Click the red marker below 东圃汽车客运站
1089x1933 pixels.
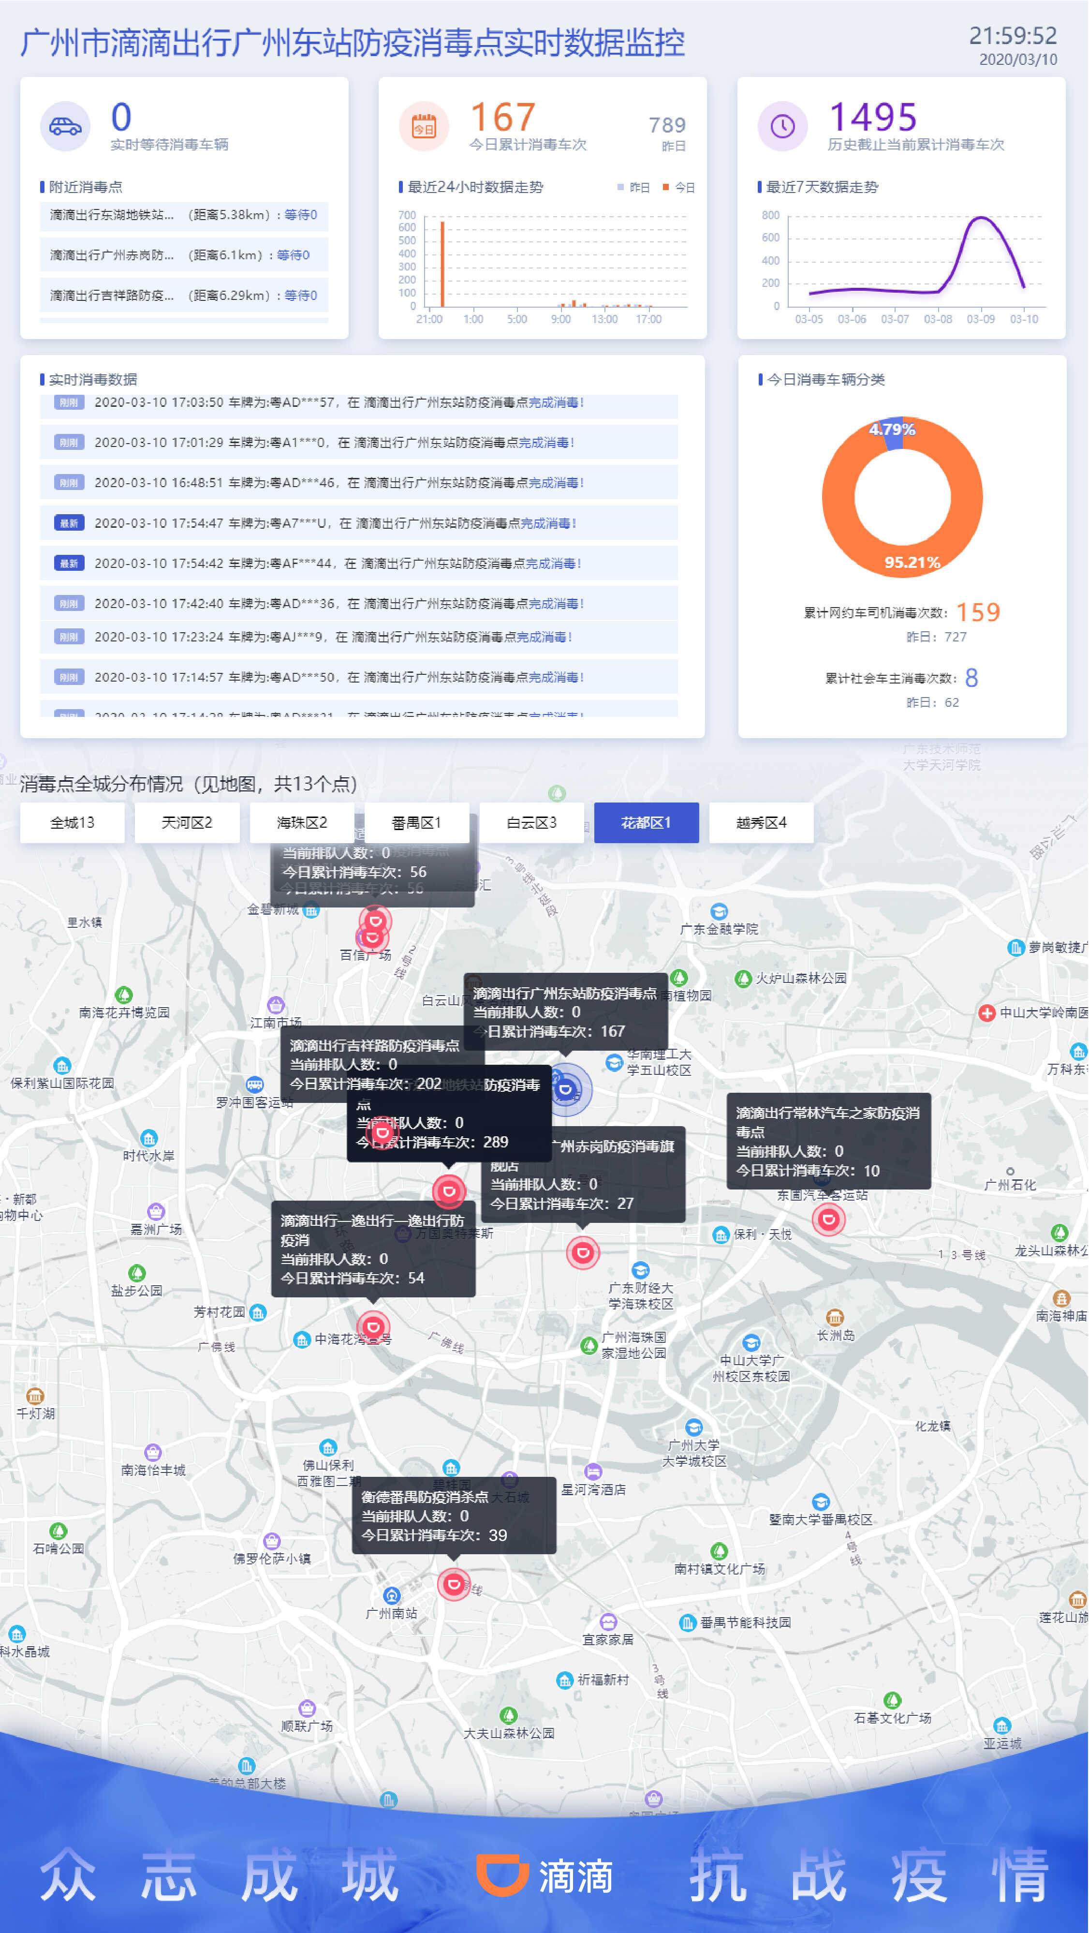click(828, 1219)
